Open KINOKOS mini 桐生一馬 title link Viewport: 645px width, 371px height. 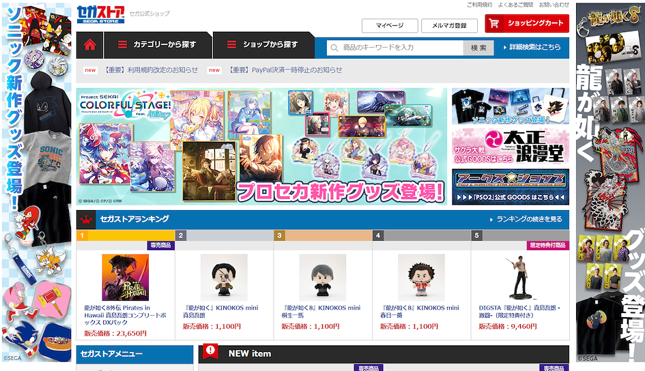[x=321, y=312]
